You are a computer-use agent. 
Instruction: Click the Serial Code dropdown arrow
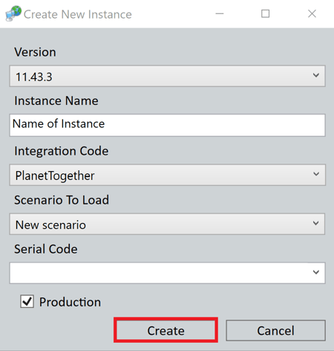[x=316, y=272]
